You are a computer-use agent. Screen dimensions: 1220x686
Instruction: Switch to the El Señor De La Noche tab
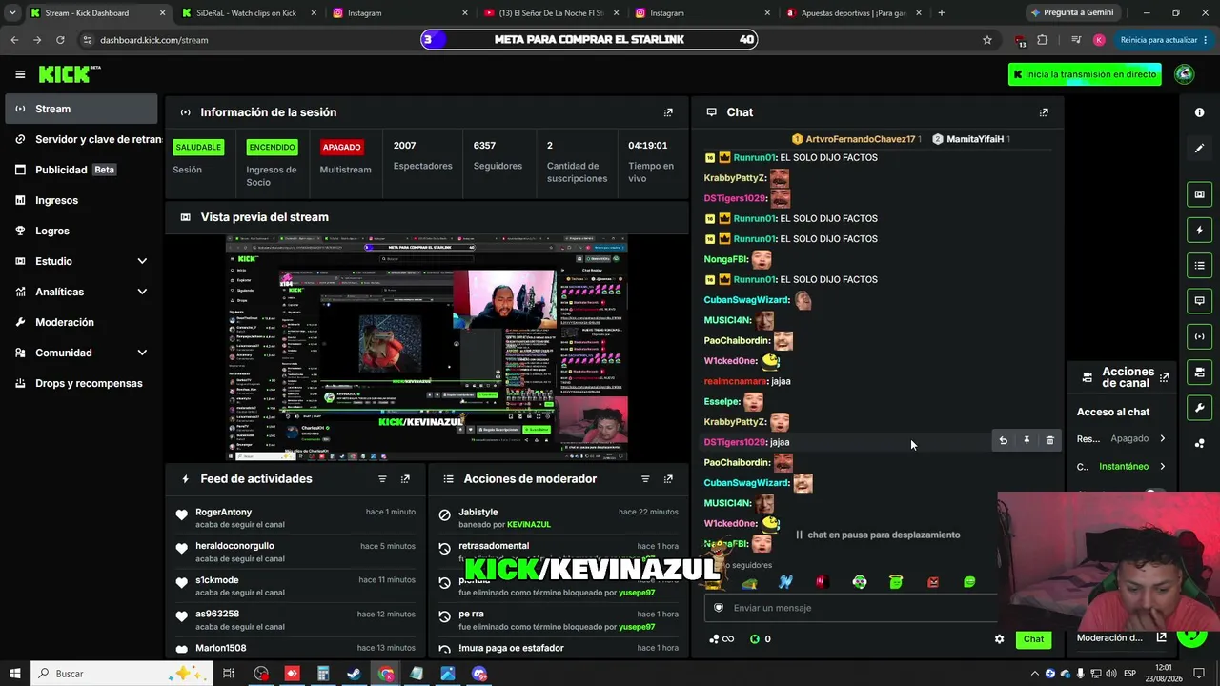(x=553, y=13)
